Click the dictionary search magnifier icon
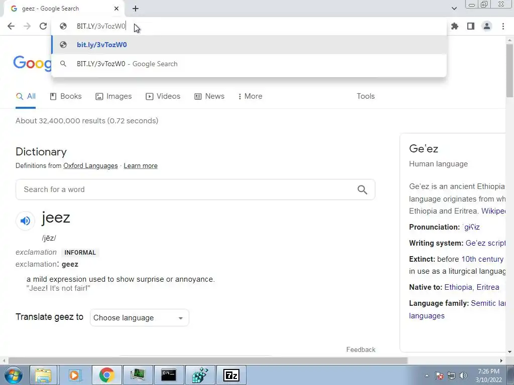The width and height of the screenshot is (514, 385). tap(362, 189)
